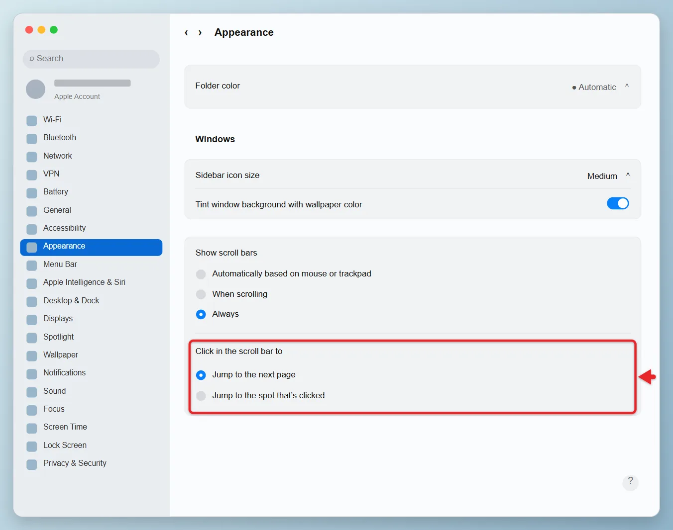Click the Network sidebar icon
This screenshot has width=673, height=530.
pyautogui.click(x=32, y=157)
